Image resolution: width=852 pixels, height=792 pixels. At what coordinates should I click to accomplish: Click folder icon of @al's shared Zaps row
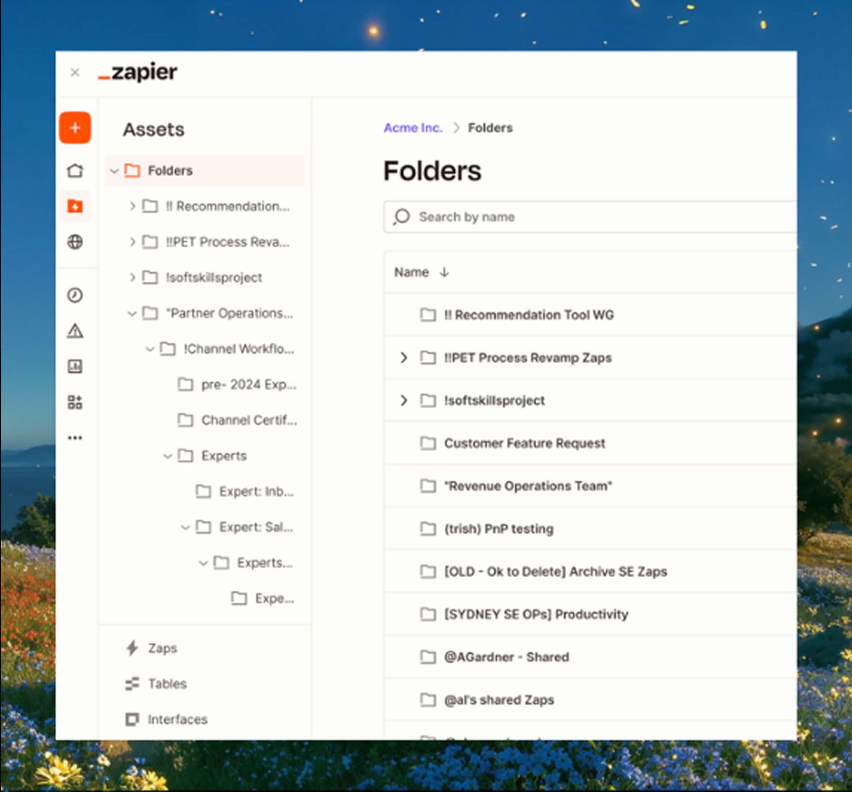click(x=428, y=700)
